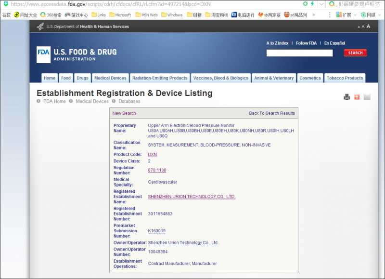Select the medium font size 'A'

[363, 27]
